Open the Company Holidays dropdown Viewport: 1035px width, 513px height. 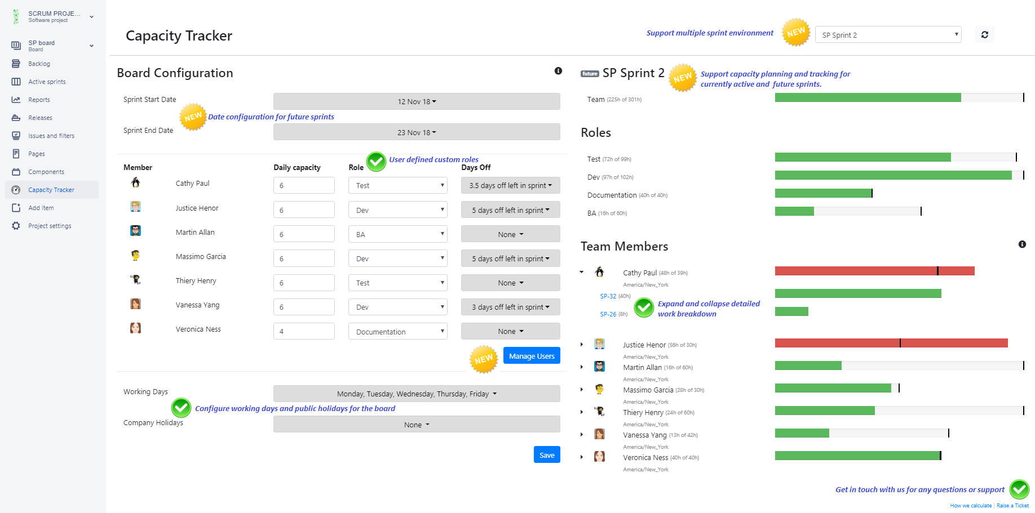click(417, 424)
